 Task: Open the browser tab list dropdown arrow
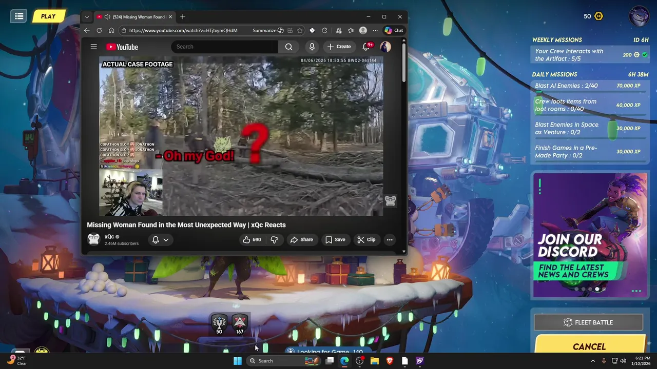[87, 17]
